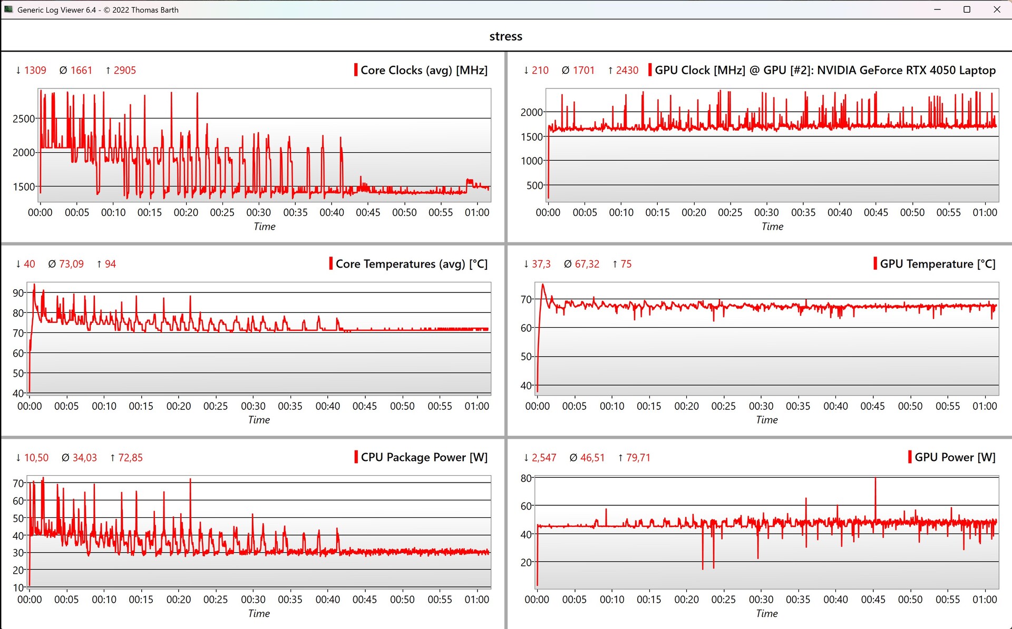Click the red GPU Clock legend swatch
This screenshot has height=629, width=1012.
(x=650, y=70)
